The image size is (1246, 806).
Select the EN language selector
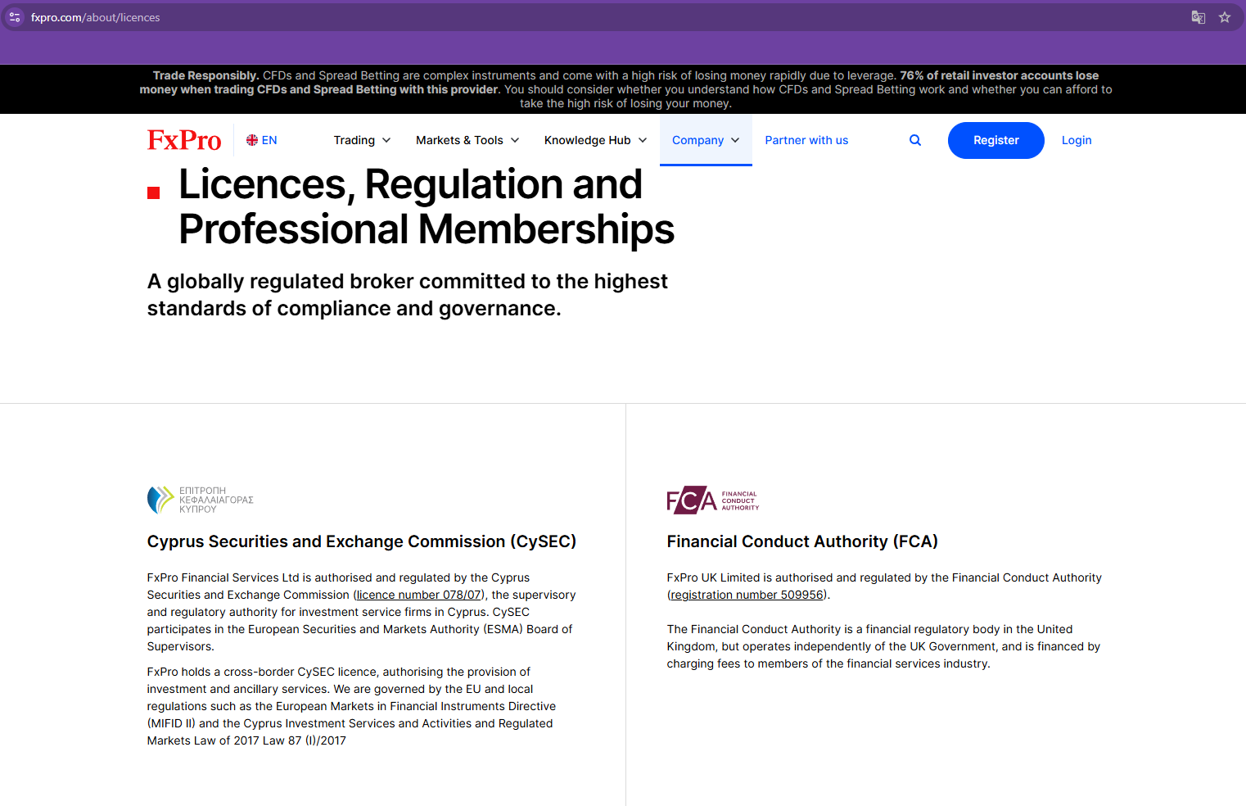[262, 140]
